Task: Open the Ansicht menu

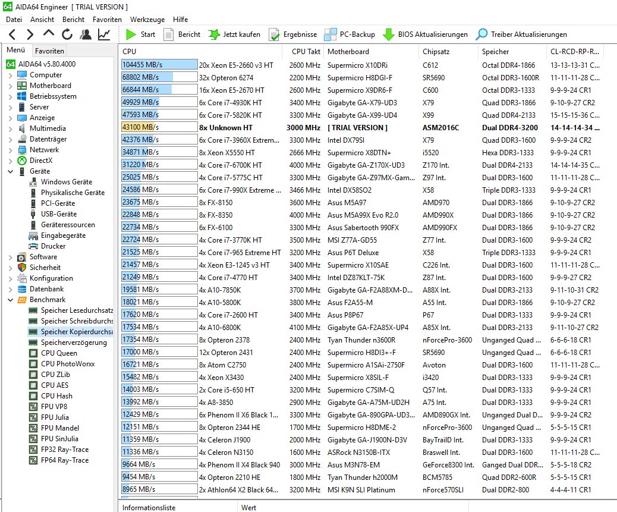Action: (42, 19)
